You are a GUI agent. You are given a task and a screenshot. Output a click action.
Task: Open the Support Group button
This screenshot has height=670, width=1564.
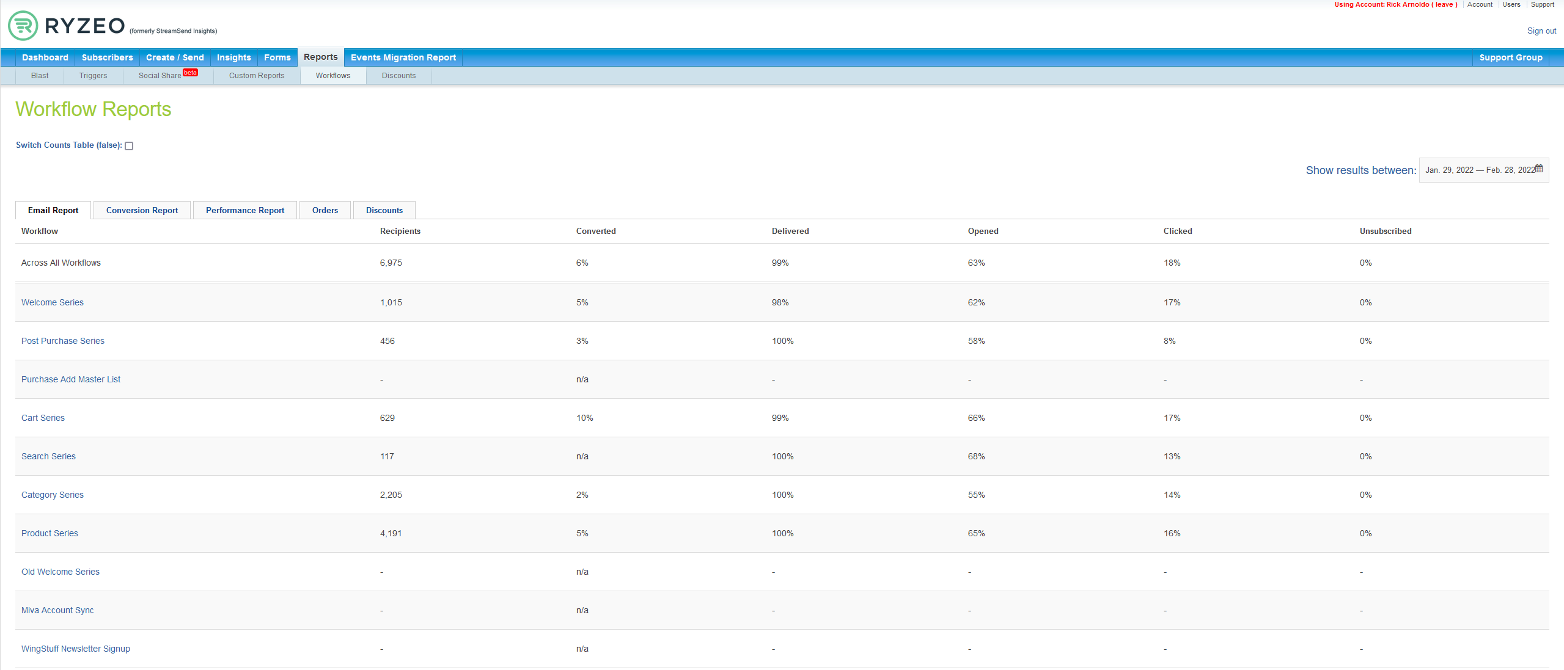tap(1510, 57)
